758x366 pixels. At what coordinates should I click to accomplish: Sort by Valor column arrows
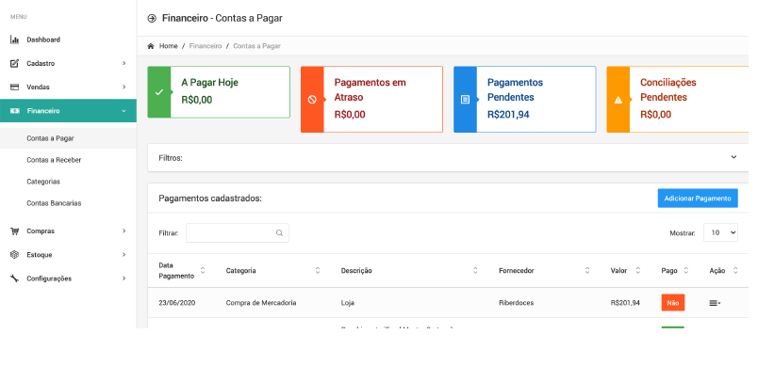point(637,271)
